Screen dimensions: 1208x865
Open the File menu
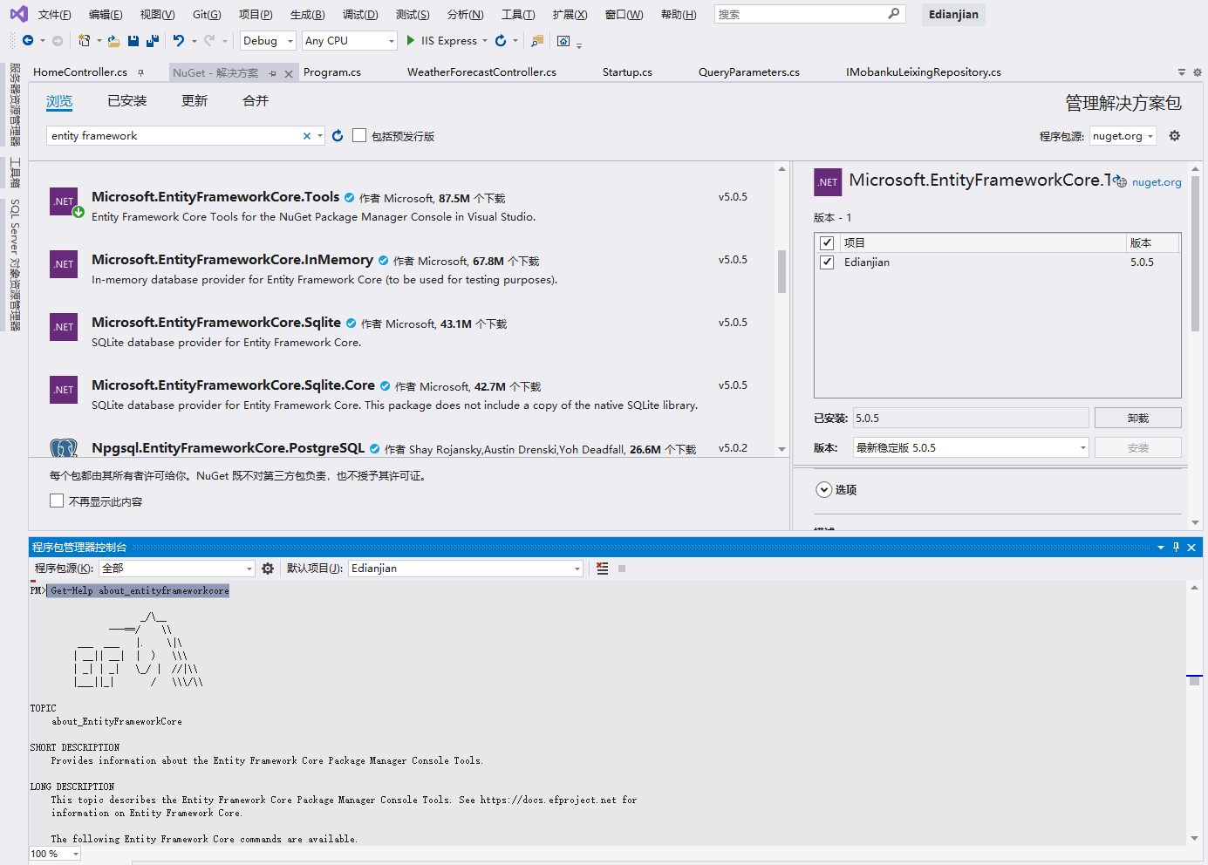(x=54, y=14)
